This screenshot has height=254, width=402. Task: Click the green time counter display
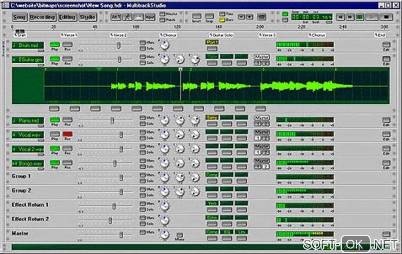[312, 17]
